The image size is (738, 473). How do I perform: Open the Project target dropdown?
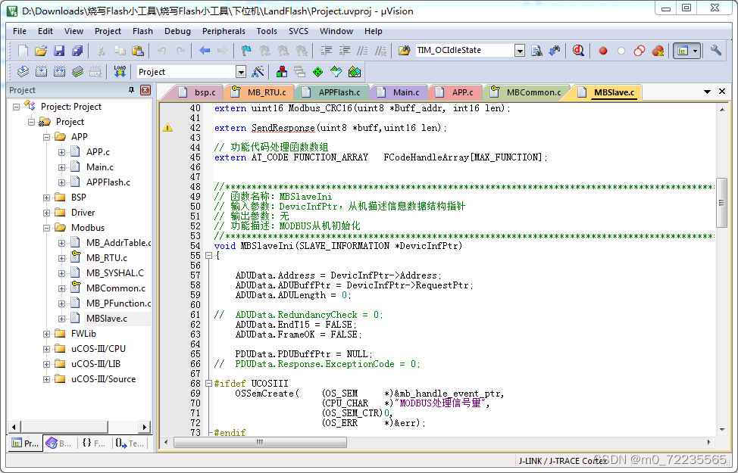tap(241, 72)
